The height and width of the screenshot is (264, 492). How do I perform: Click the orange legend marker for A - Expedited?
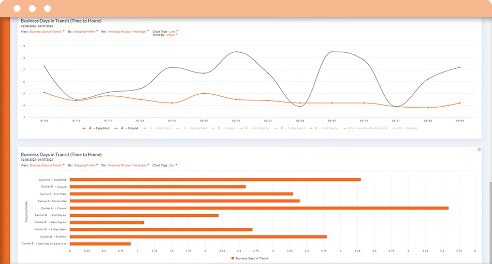tap(84, 128)
